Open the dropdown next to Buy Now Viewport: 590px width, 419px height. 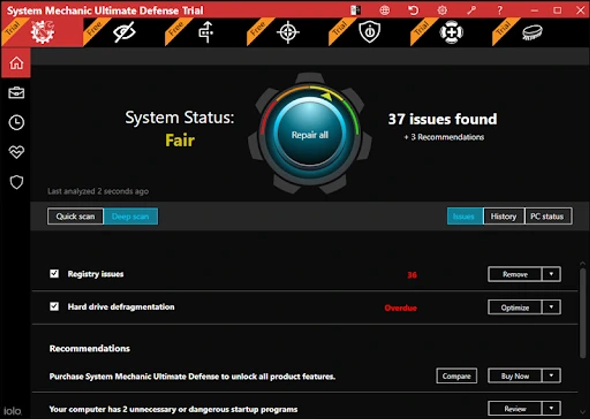551,376
